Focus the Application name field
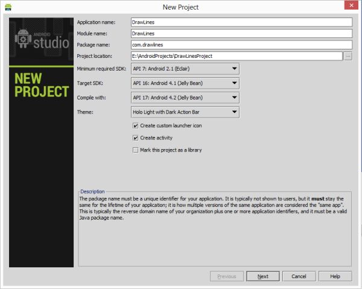Screen dimensions: 362x289 tap(241, 22)
